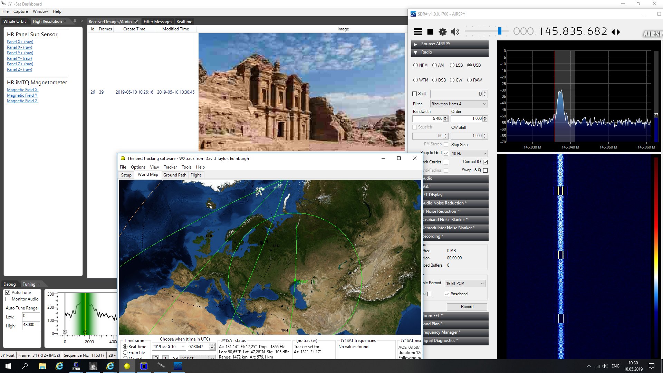The width and height of the screenshot is (663, 373).
Task: Enable the Swap I & Q checkbox
Action: (x=485, y=170)
